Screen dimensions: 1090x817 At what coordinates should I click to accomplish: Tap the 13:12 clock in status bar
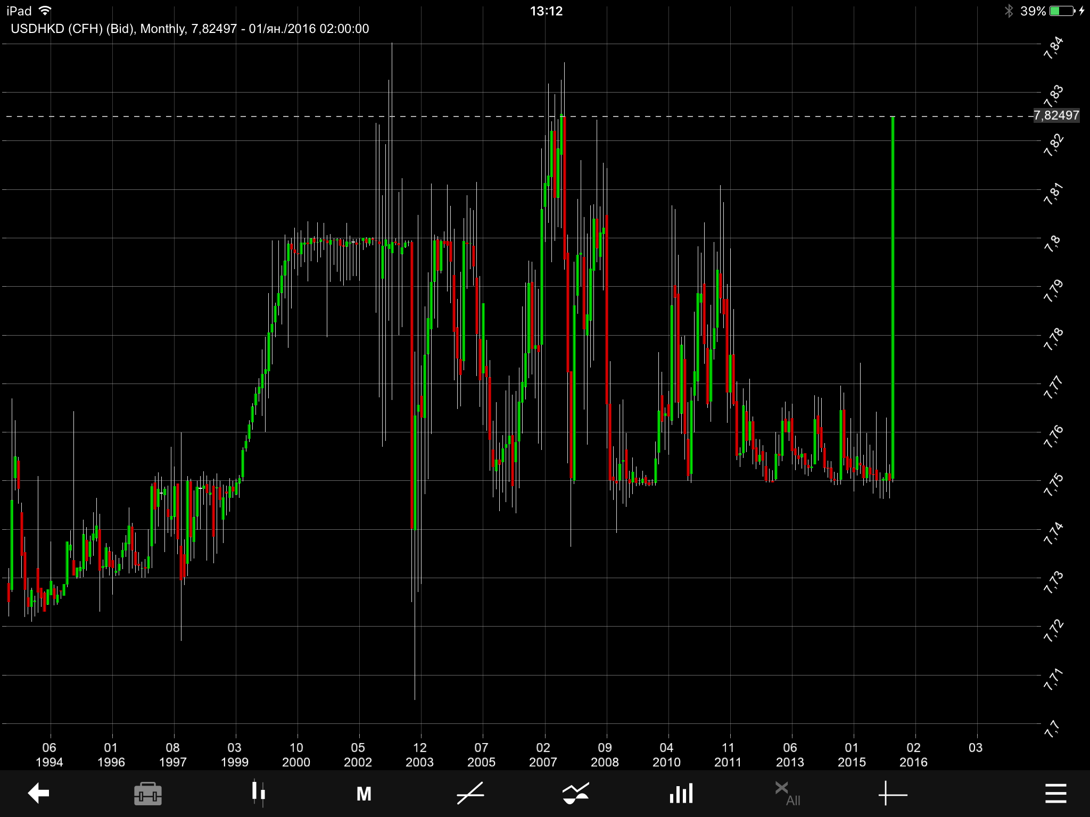[546, 11]
